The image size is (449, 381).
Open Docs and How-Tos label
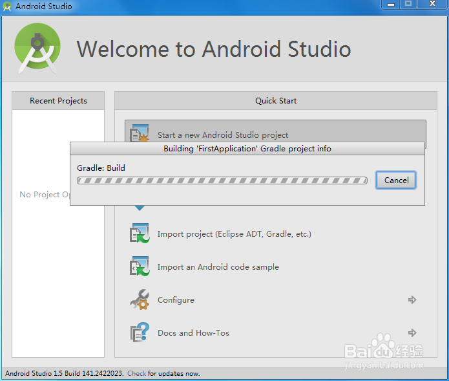click(193, 333)
